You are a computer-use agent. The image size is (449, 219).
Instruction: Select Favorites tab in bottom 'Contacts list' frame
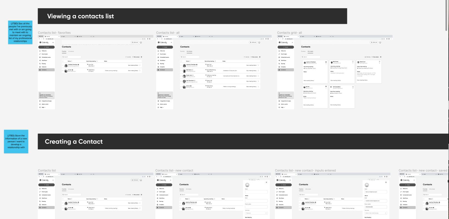point(64,189)
